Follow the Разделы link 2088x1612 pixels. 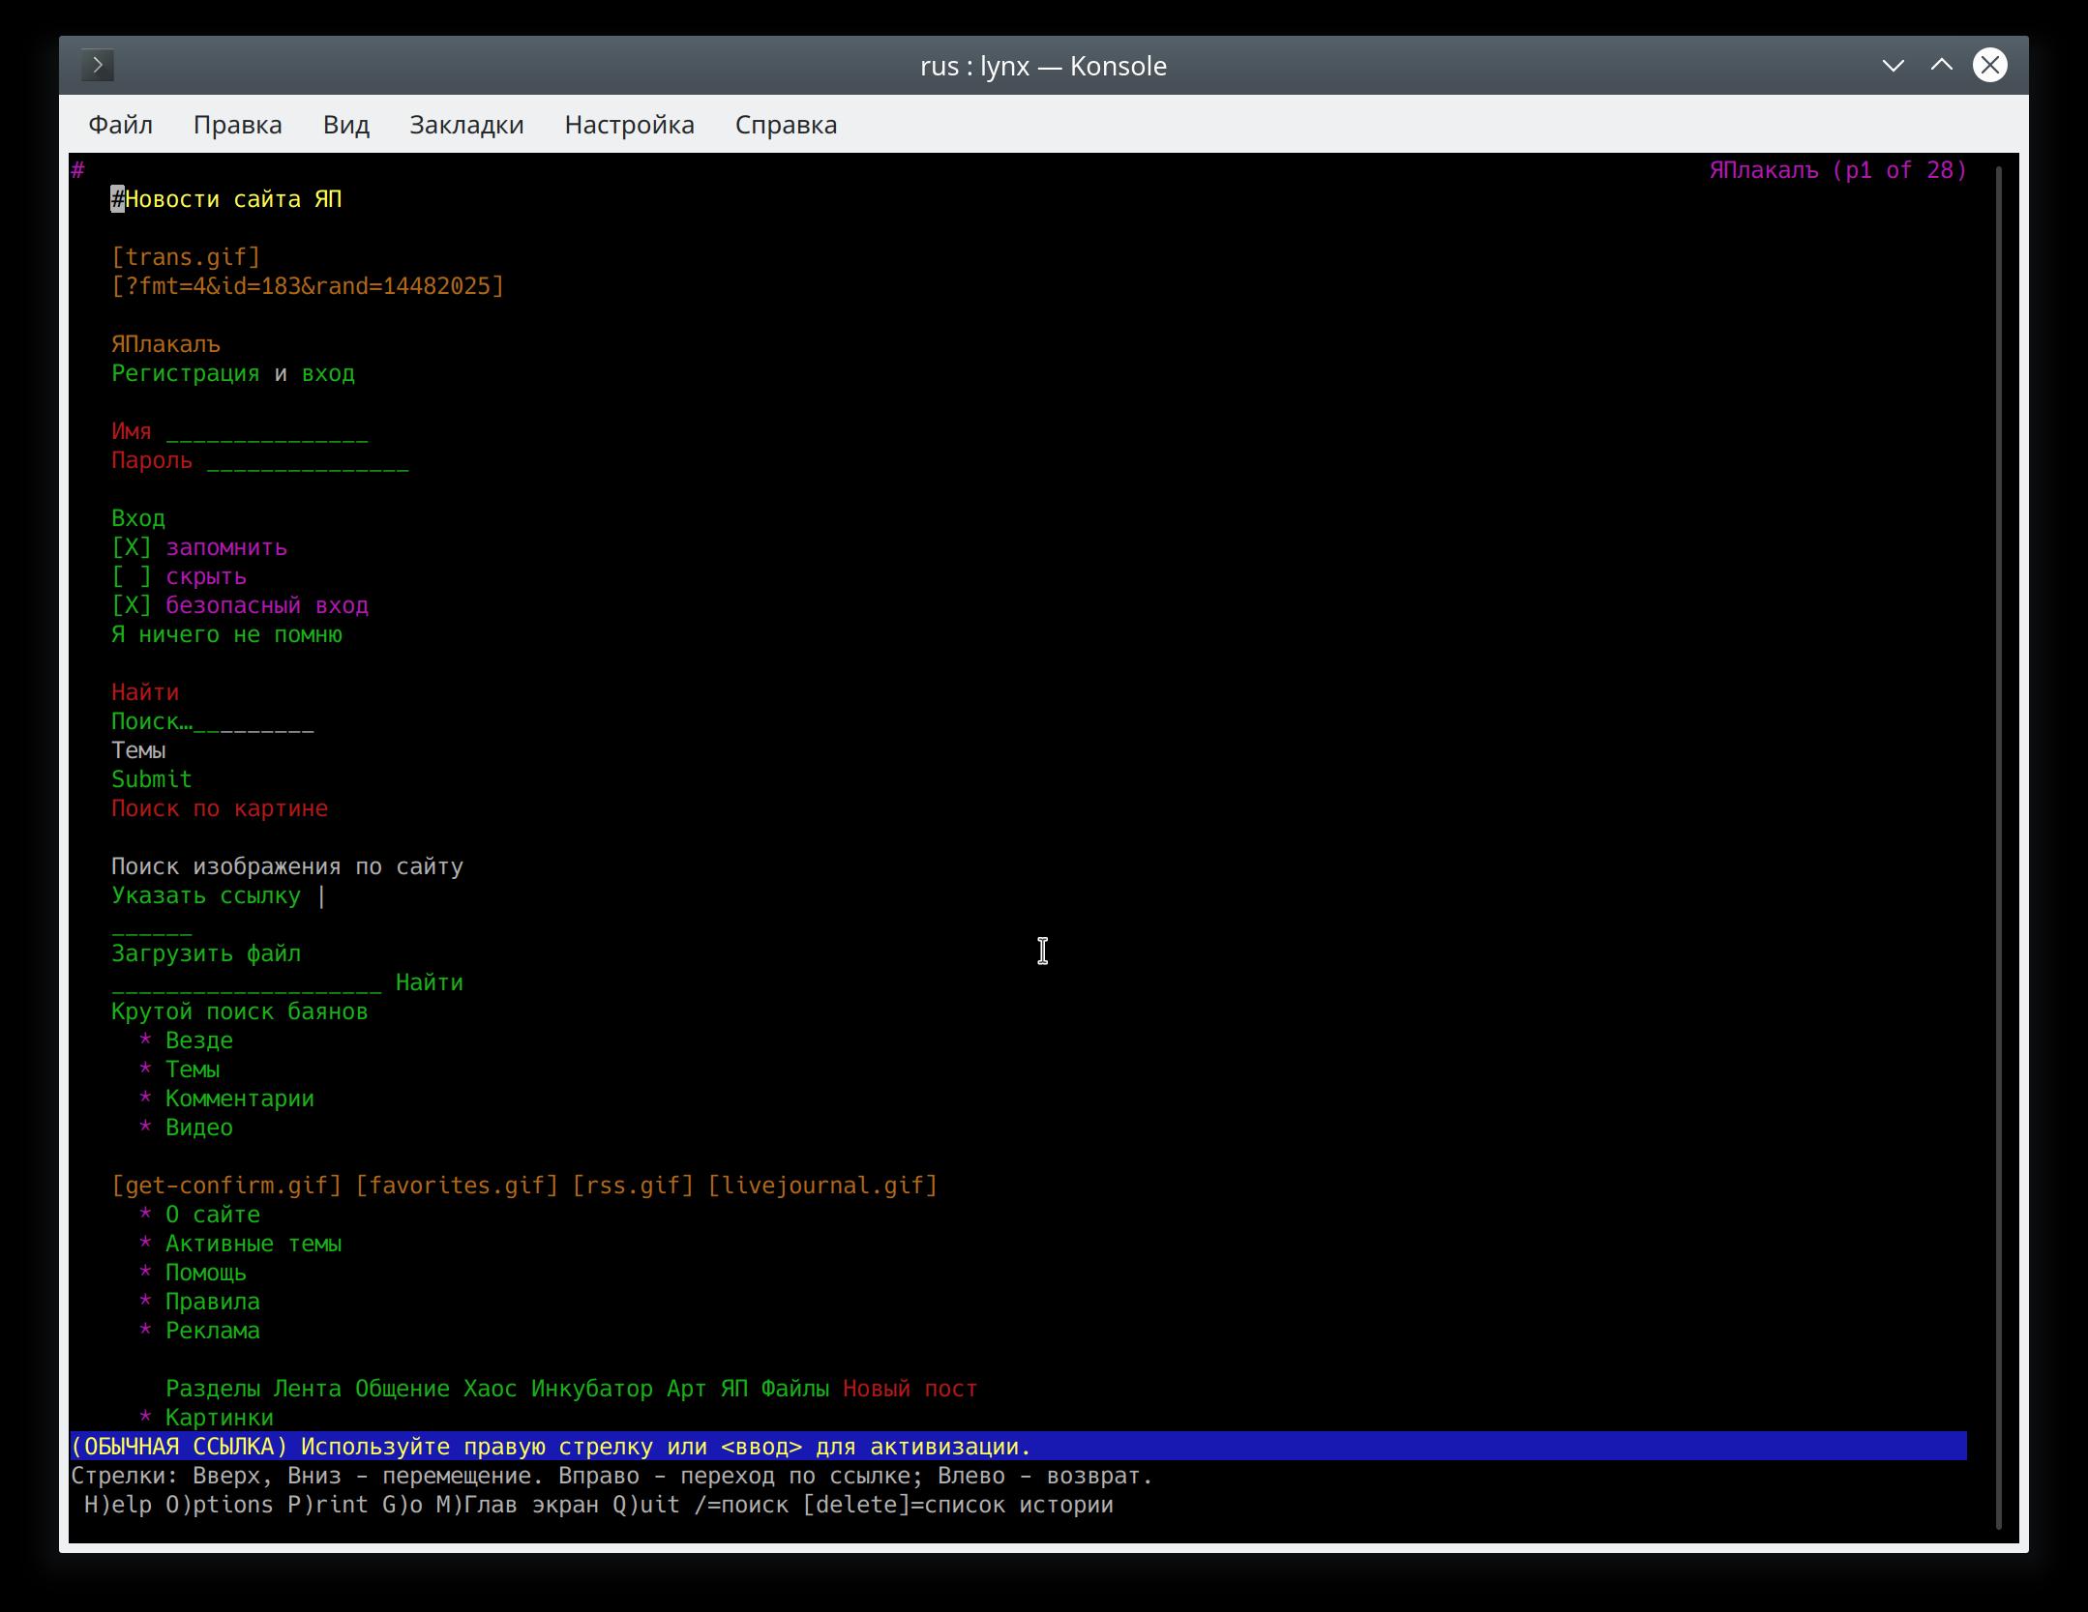213,1389
